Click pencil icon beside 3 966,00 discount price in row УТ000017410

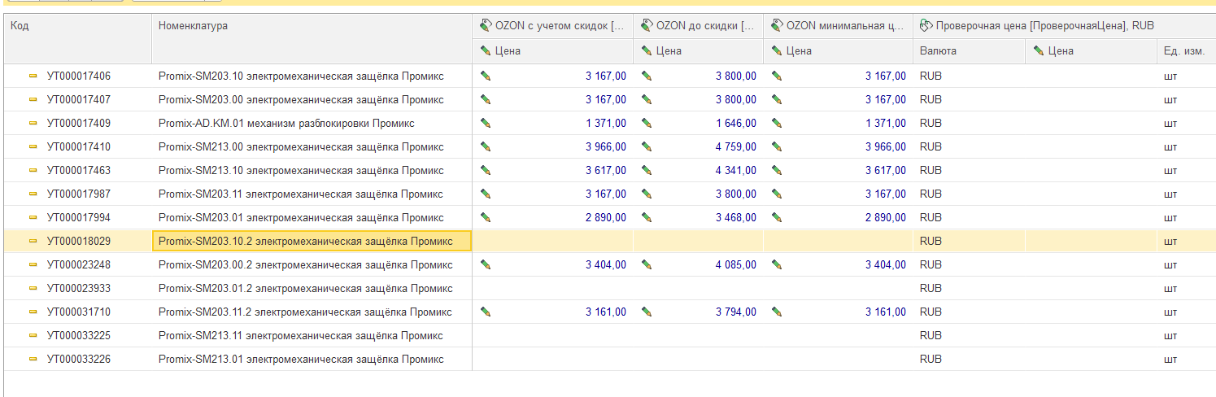point(486,147)
